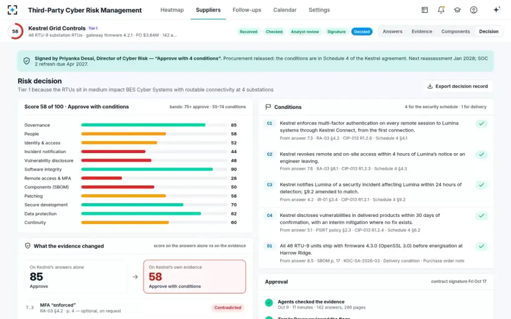Click the D1 condition label
The width and height of the screenshot is (511, 319).
(270, 246)
